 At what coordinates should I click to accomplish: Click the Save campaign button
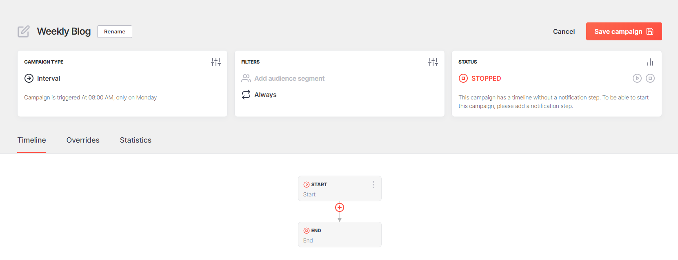point(624,31)
